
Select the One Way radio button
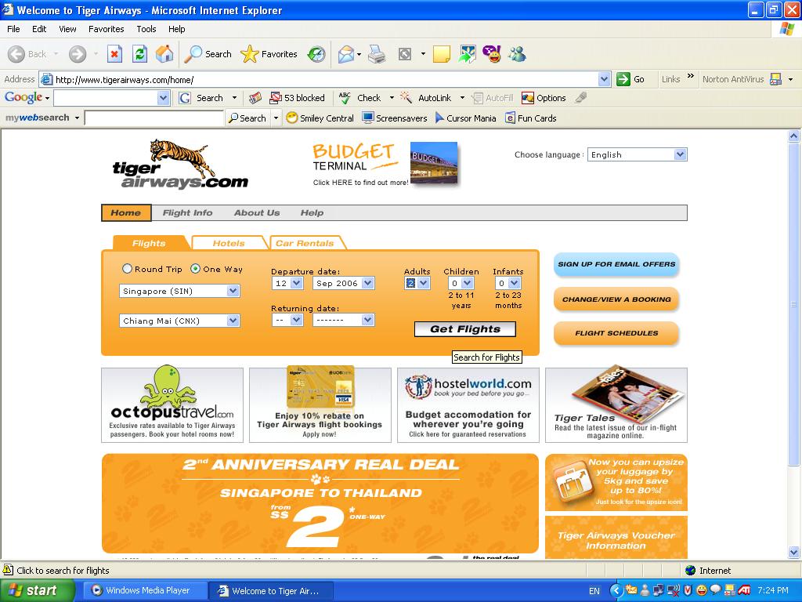click(195, 269)
